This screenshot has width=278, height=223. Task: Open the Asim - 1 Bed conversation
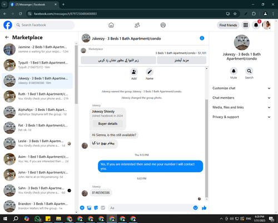point(37,159)
